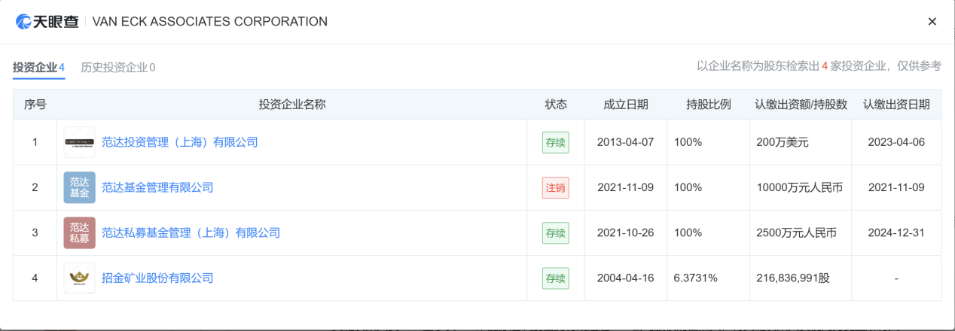This screenshot has width=955, height=331.
Task: Open 范达基金管理有限公司 company link
Action: pos(157,187)
